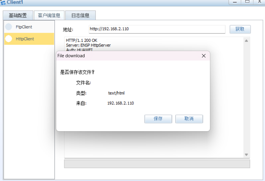Screen dimensions: 265x181
Task: Select FtpClient in the sidebar
Action: (x=29, y=27)
